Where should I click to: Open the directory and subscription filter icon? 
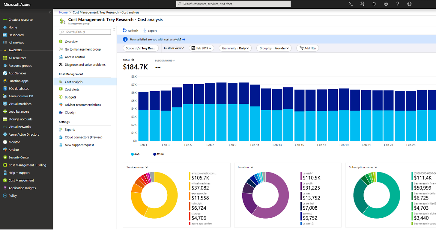click(x=362, y=4)
